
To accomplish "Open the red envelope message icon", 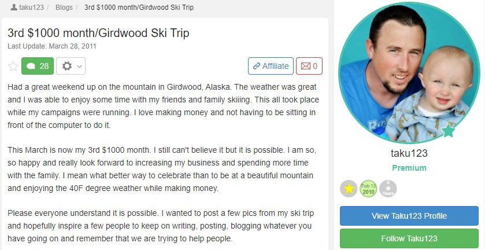I will 309,66.
